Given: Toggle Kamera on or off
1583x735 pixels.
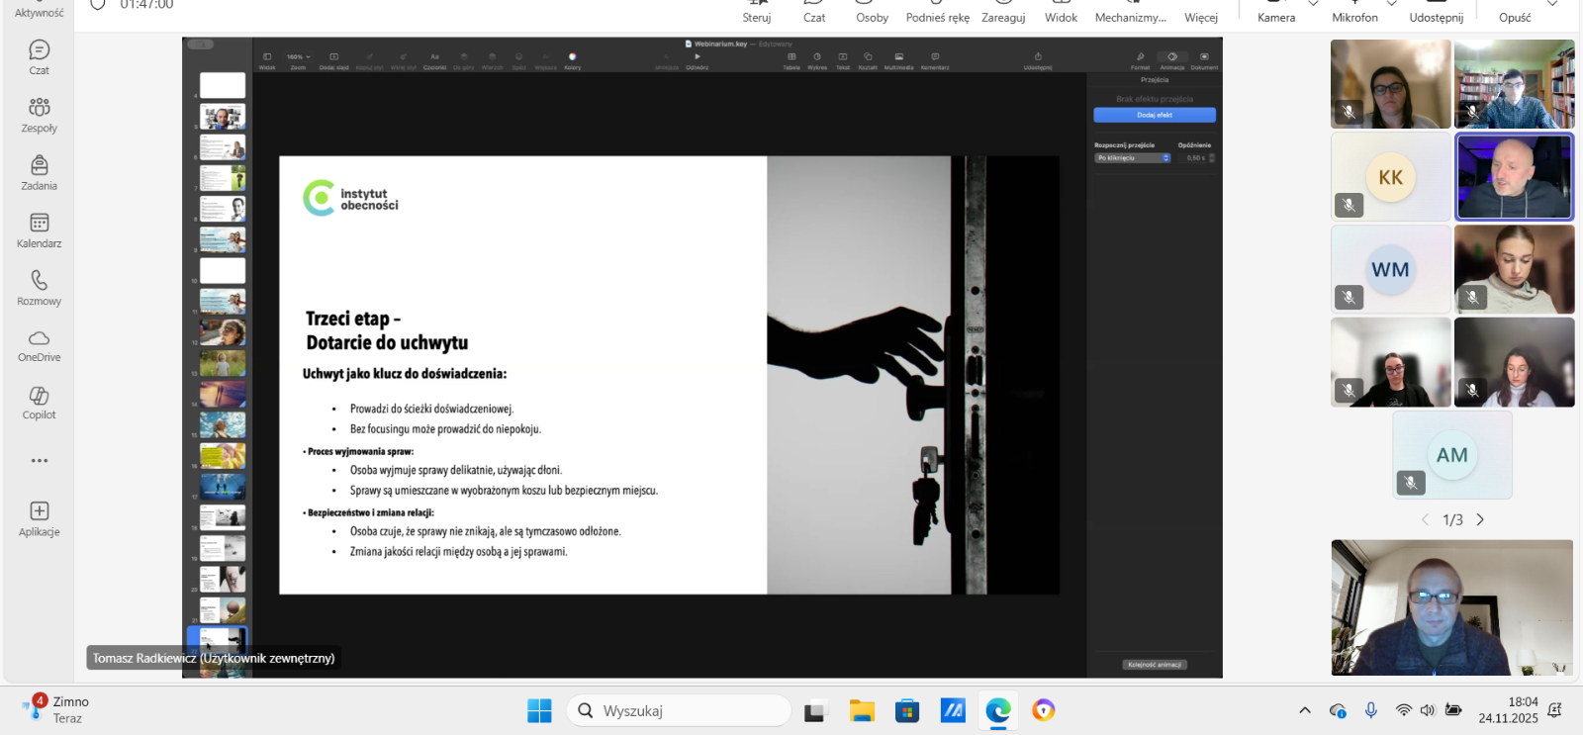Looking at the screenshot, I should coord(1275,11).
